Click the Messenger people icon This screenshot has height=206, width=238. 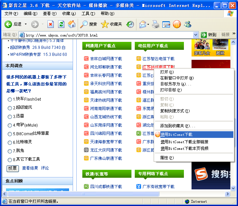point(188,24)
